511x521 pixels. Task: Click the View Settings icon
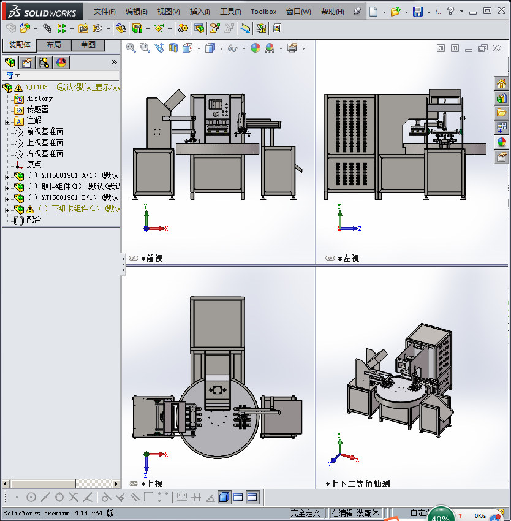click(x=292, y=48)
